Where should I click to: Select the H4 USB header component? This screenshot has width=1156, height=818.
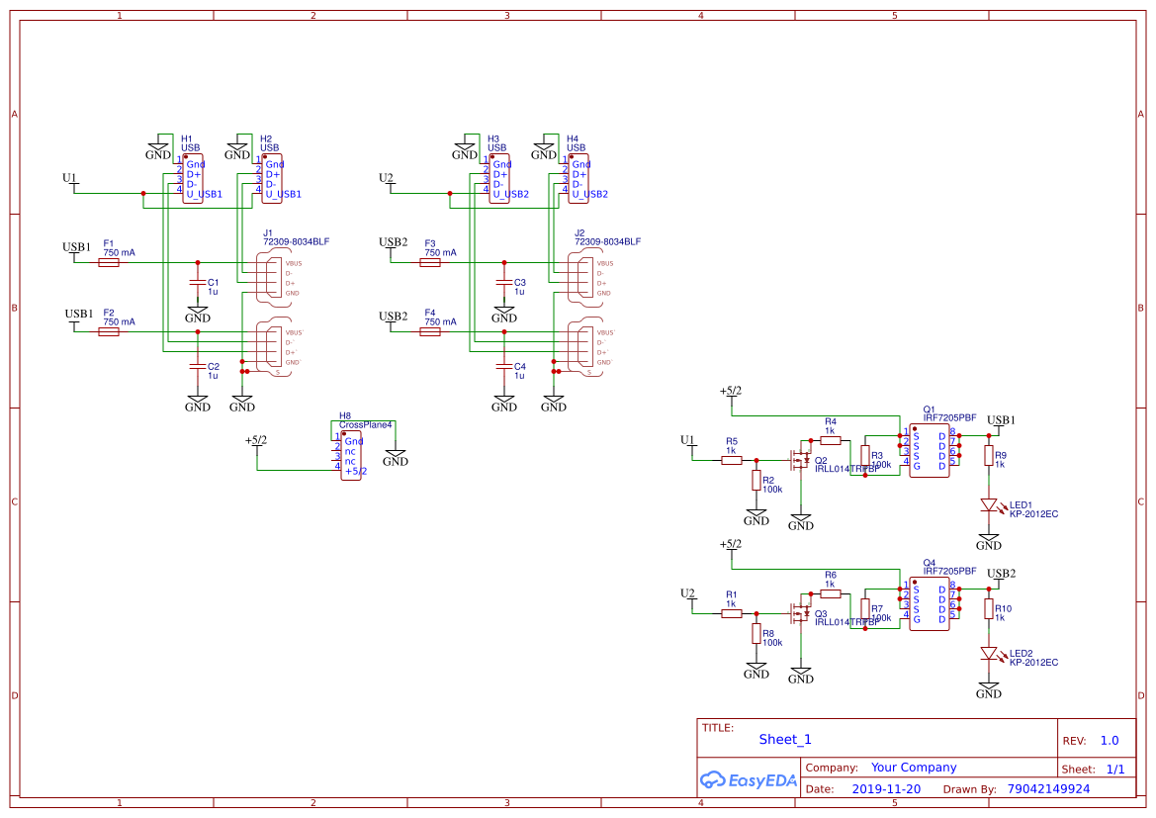pyautogui.click(x=578, y=178)
